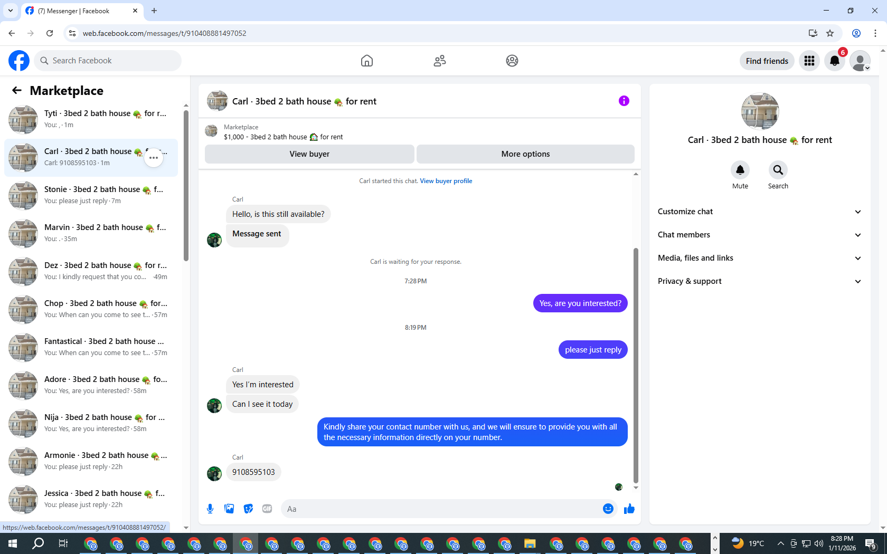Click the 'Can I see it today' message
The image size is (887, 554).
(x=262, y=404)
